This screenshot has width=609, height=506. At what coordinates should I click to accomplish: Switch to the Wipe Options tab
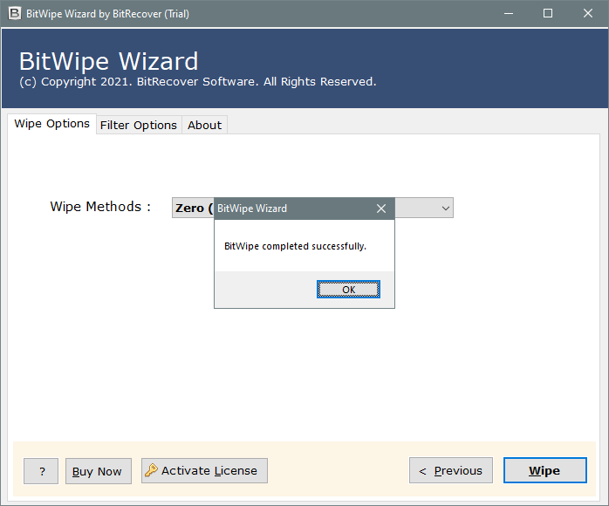click(x=51, y=124)
